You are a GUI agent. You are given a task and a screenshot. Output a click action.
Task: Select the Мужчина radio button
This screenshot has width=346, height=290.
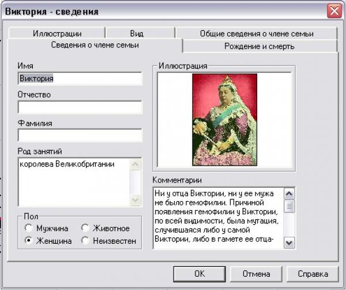click(28, 228)
